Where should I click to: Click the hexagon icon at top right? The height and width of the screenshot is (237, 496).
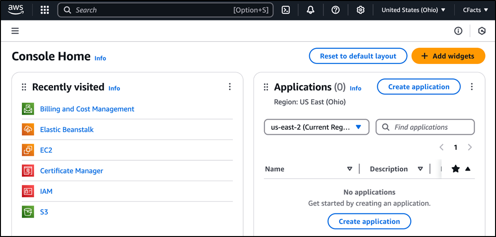coord(481,31)
